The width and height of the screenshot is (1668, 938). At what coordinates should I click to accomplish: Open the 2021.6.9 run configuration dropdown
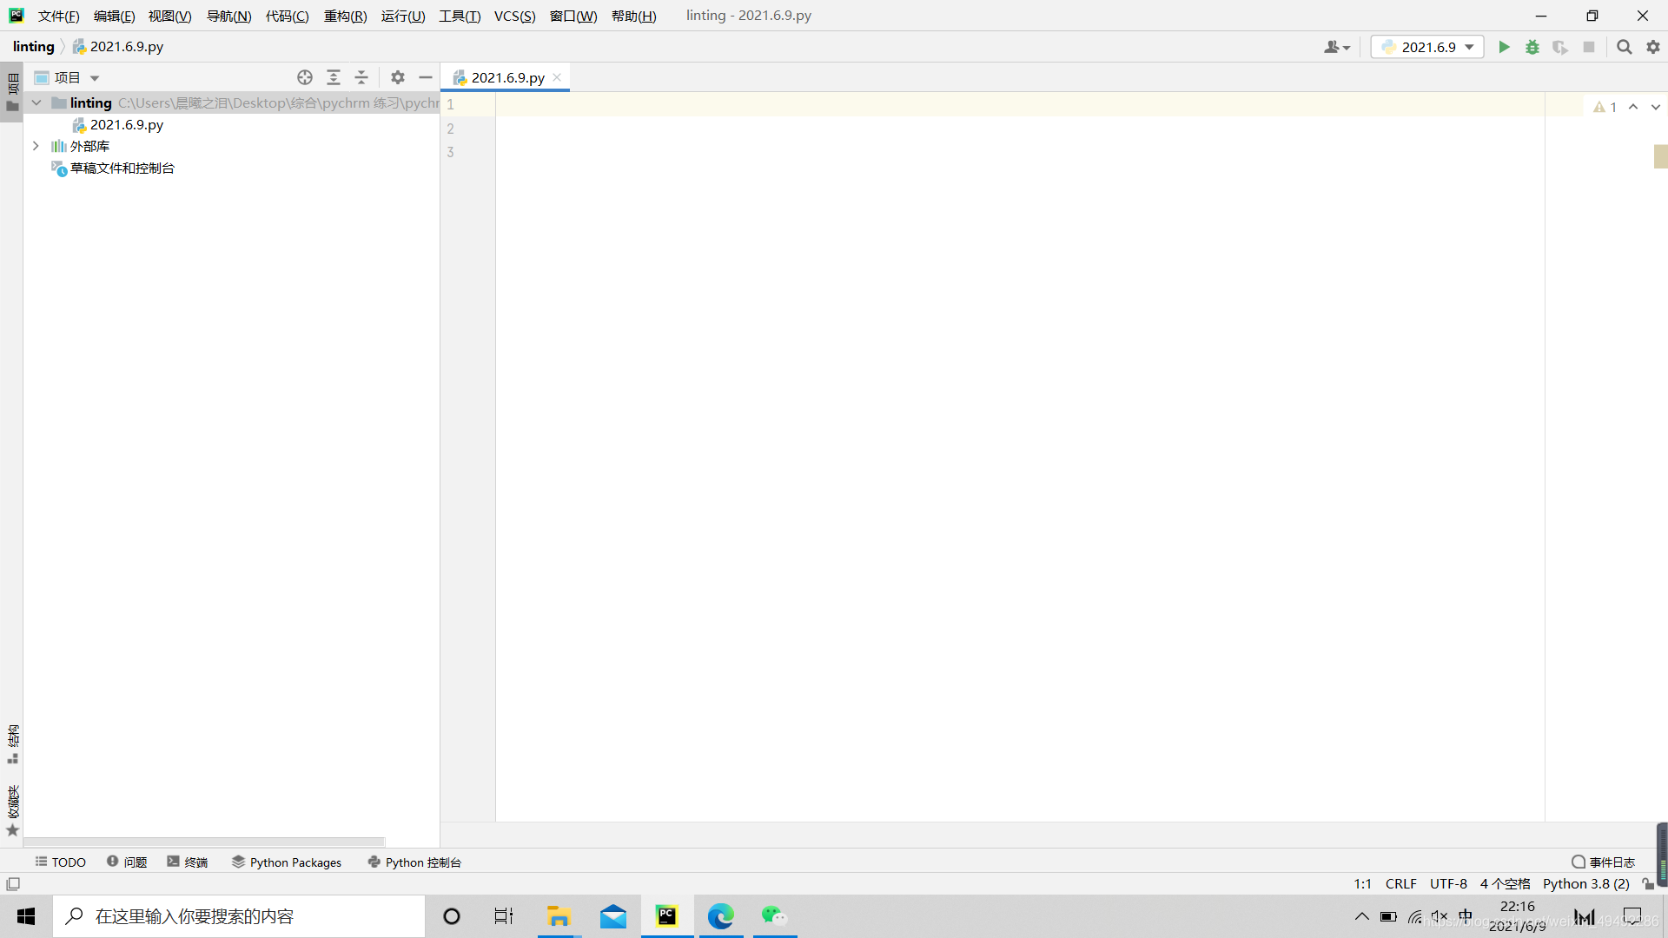click(1427, 47)
